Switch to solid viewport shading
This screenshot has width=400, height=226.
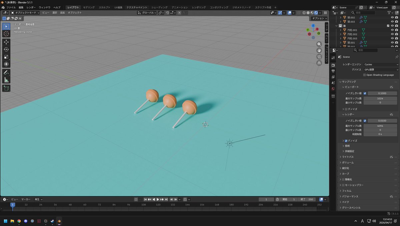point(308,13)
